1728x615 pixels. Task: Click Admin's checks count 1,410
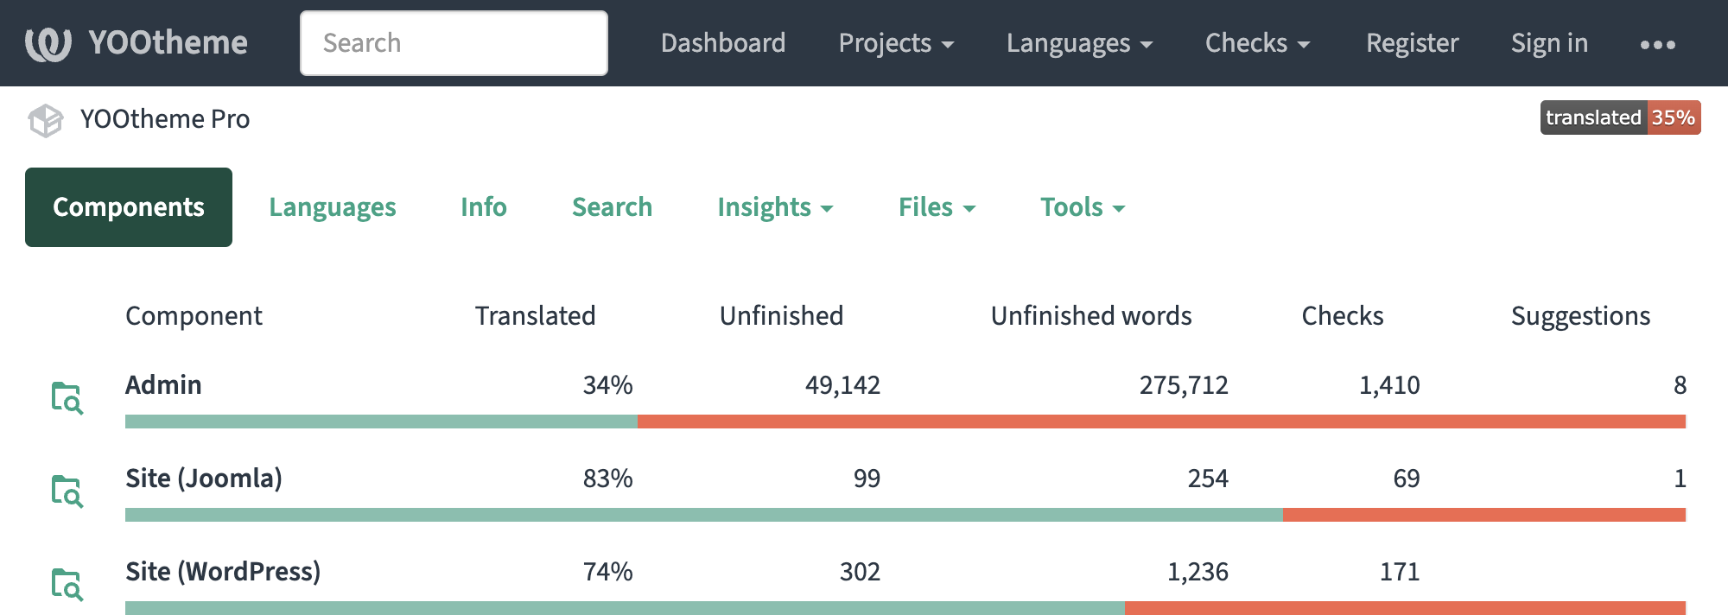click(x=1389, y=385)
